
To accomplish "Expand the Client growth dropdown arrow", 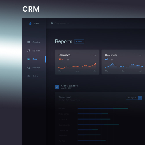I will tap(140, 98).
